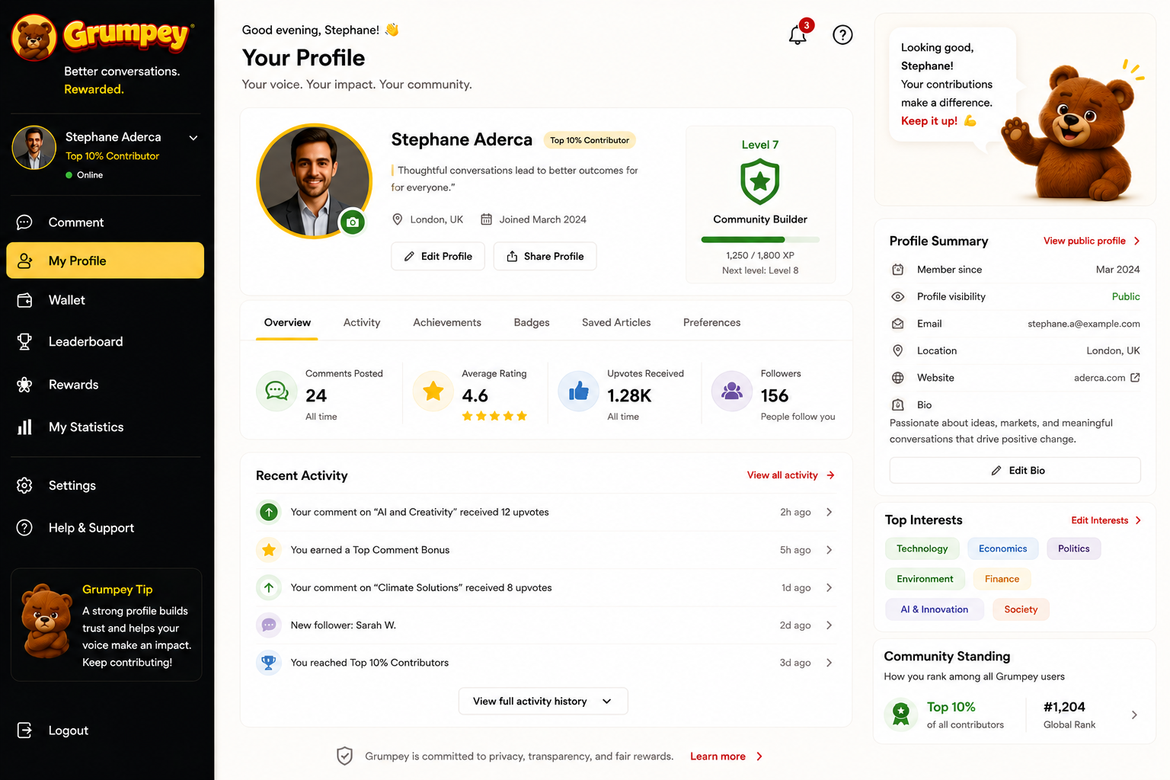Viewport: 1170px width, 780px height.
Task: Select the Finance interest tag
Action: coord(1002,579)
